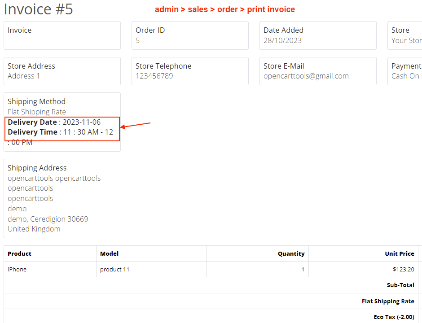This screenshot has width=422, height=323.
Task: Click the Invoice #5 heading
Action: pyautogui.click(x=38, y=9)
